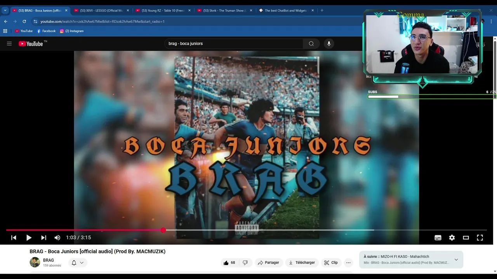Skip to previous video in mix
Screen dimensions: 497x279
[14, 238]
